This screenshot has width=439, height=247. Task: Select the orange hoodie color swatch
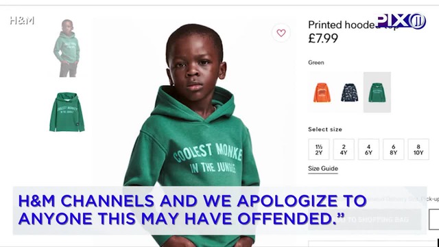click(322, 93)
